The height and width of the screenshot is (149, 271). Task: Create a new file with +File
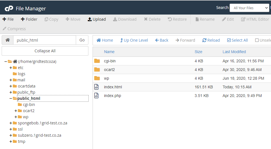tap(8, 19)
